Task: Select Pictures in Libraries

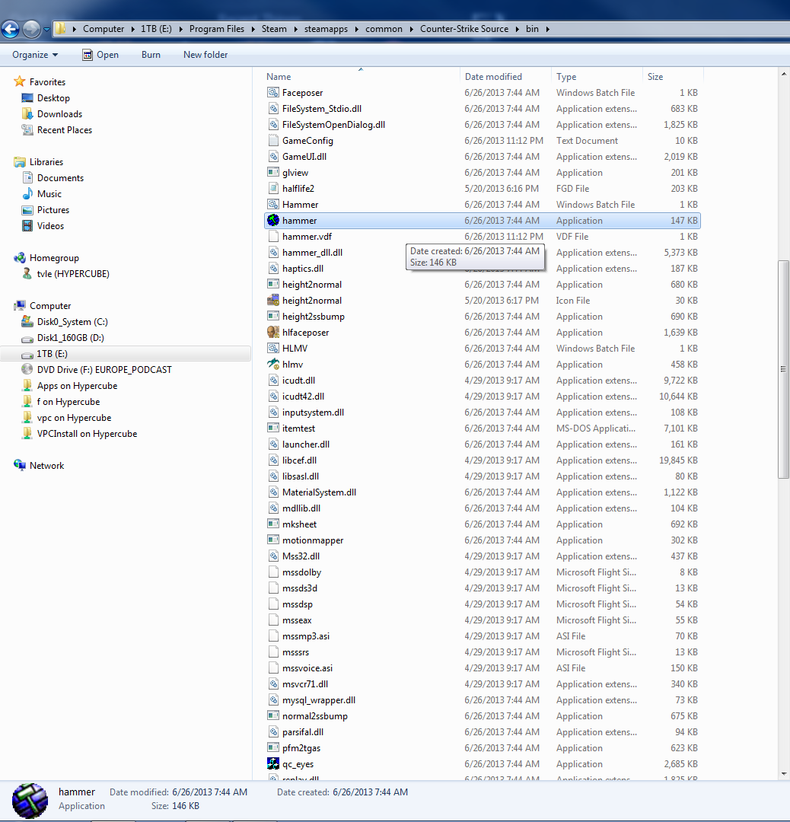Action: pyautogui.click(x=53, y=210)
